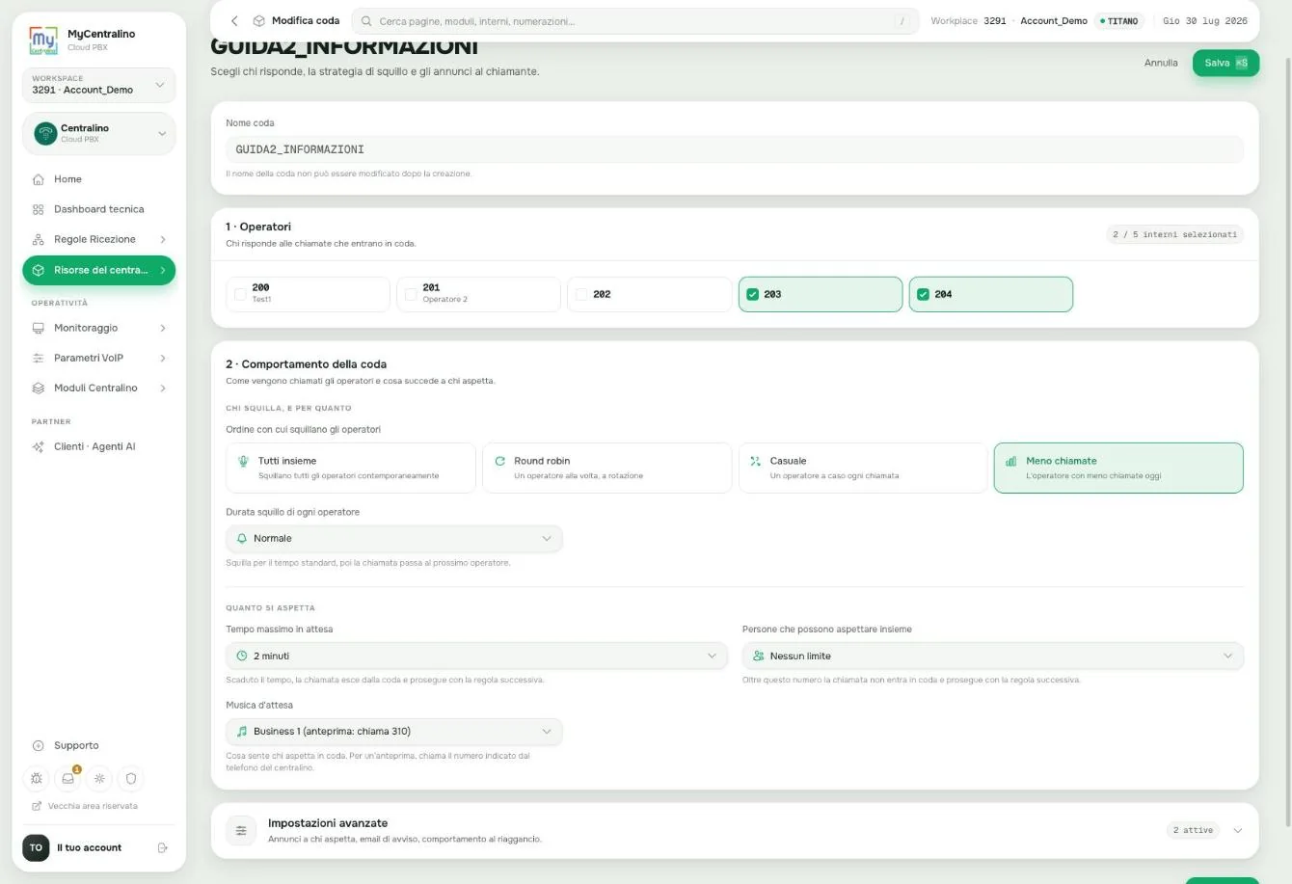This screenshot has width=1292, height=884.
Task: Click Annulla to cancel editing
Action: [x=1161, y=63]
